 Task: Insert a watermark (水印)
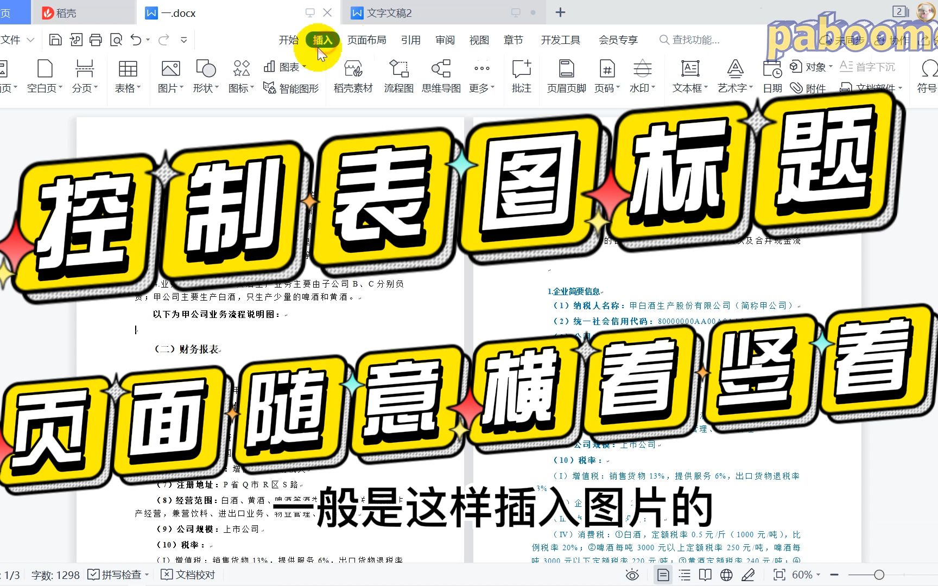tap(642, 76)
